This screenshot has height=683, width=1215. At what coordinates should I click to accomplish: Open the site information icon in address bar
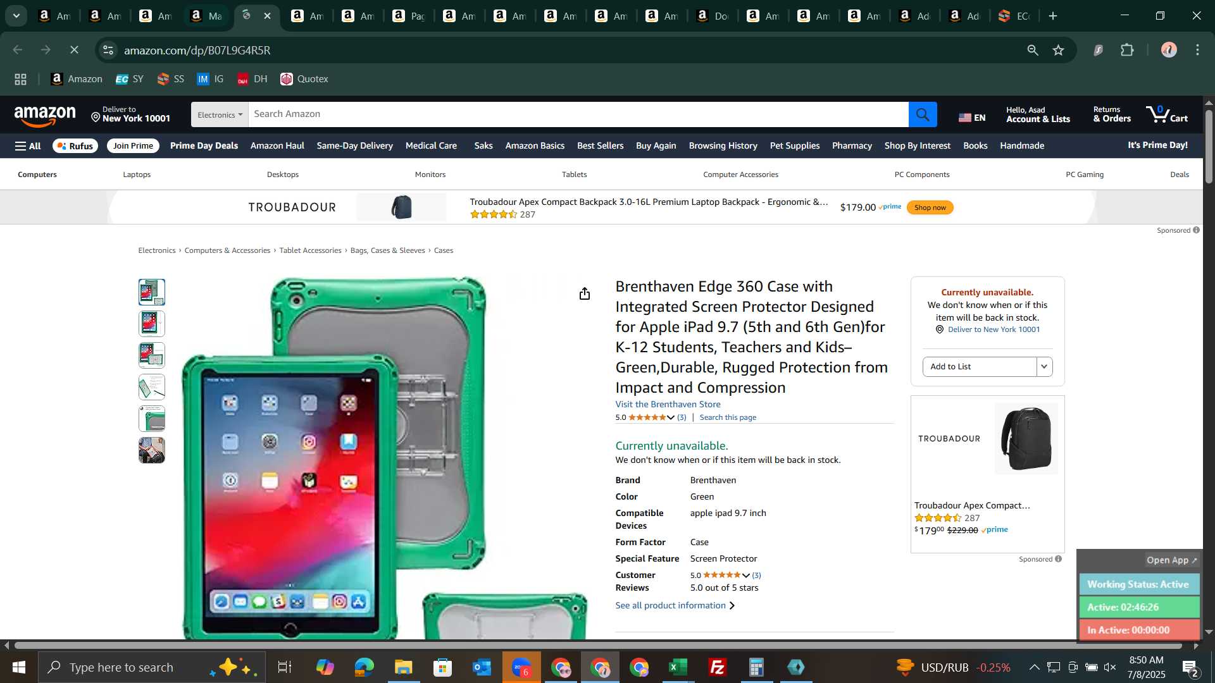[x=108, y=50]
